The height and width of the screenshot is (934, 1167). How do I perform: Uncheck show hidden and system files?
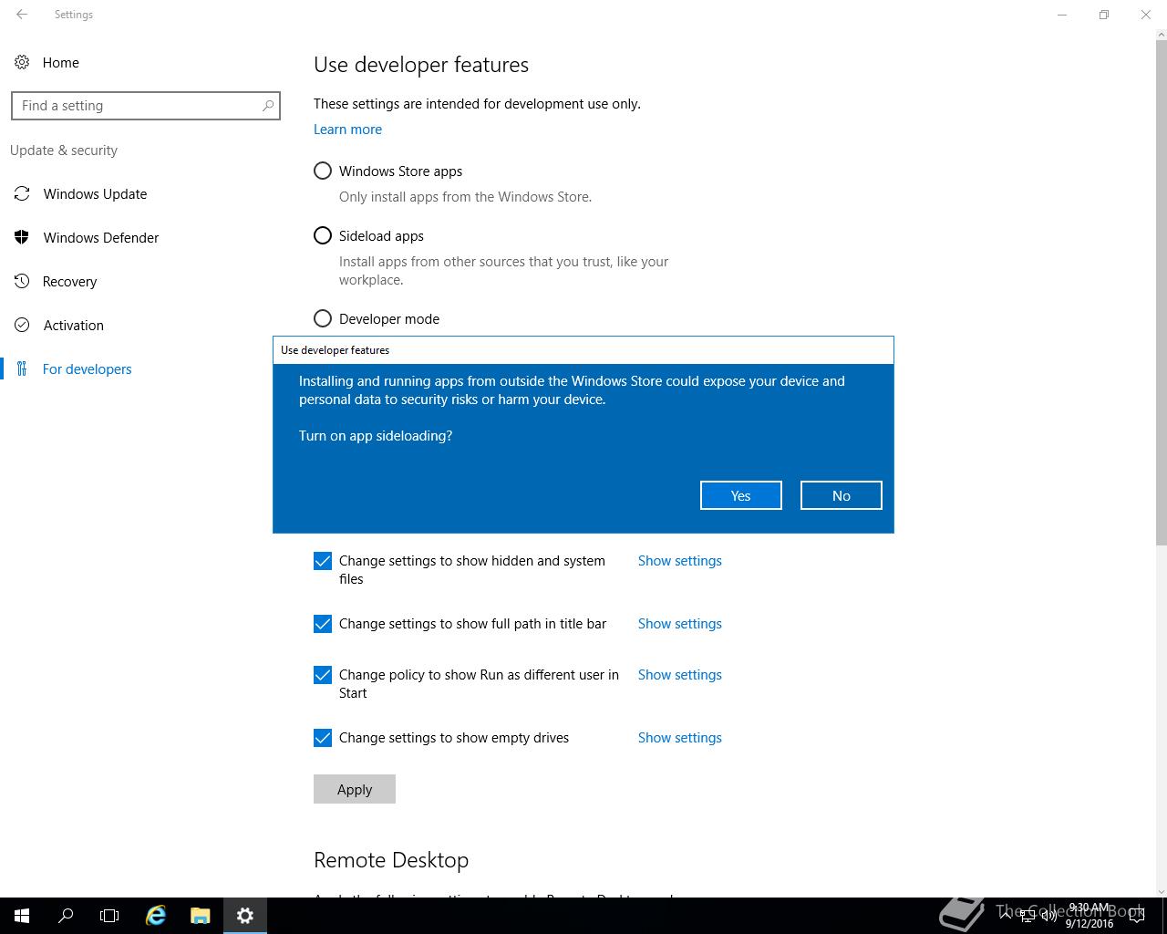[323, 561]
